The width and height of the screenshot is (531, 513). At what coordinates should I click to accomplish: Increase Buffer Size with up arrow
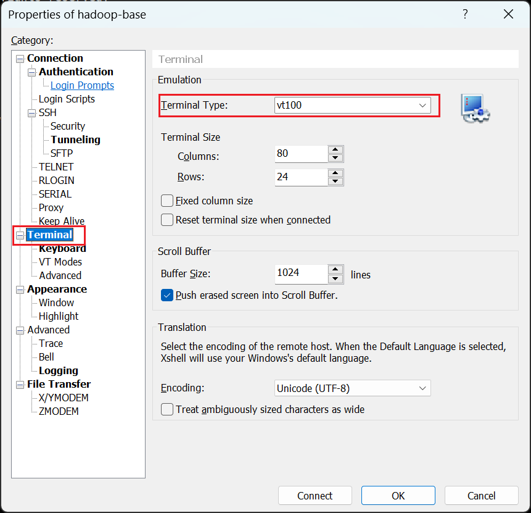coord(335,270)
